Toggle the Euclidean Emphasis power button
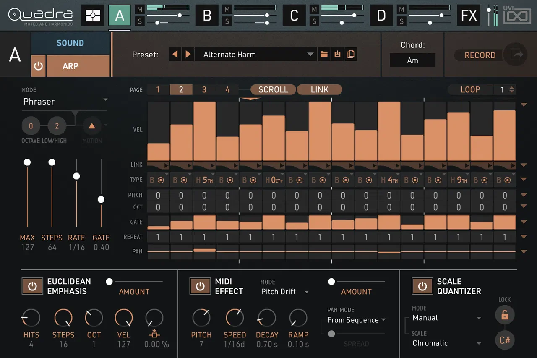This screenshot has height=358, width=537. [32, 287]
